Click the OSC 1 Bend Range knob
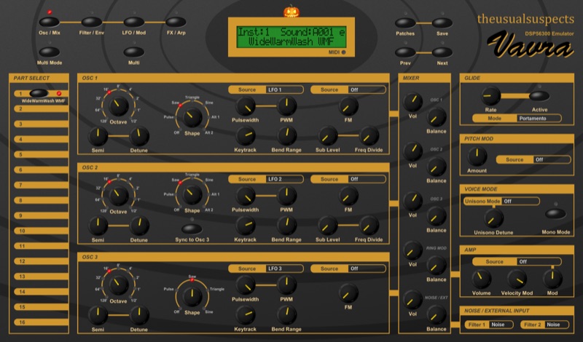Screen dimensions: 583x342 [286, 136]
